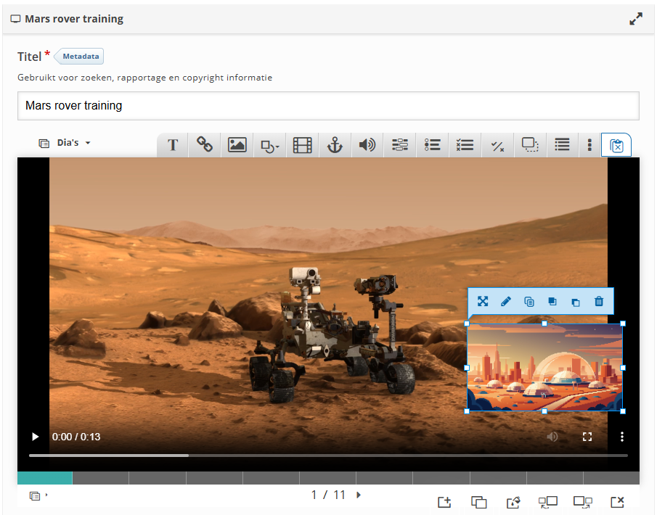
Task: Insert a Video element
Action: (x=302, y=145)
